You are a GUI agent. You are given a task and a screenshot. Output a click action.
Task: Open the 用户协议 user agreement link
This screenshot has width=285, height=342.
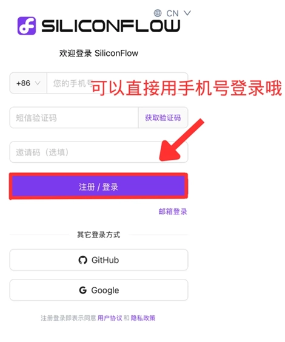click(110, 318)
